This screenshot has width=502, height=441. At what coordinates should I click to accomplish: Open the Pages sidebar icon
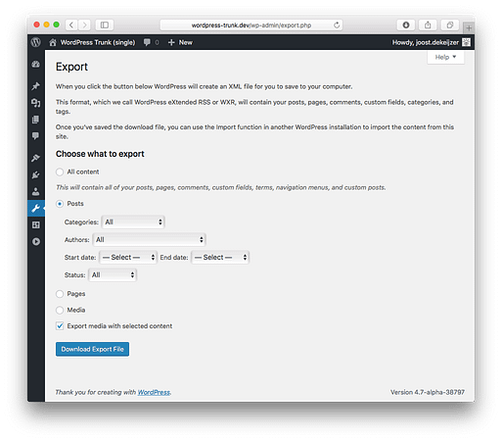[36, 120]
